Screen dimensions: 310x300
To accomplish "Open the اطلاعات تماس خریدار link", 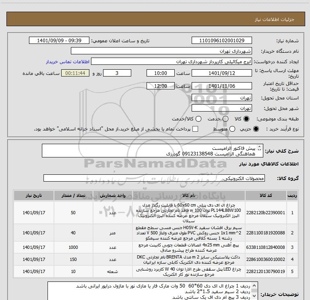I will [x=68, y=62].
